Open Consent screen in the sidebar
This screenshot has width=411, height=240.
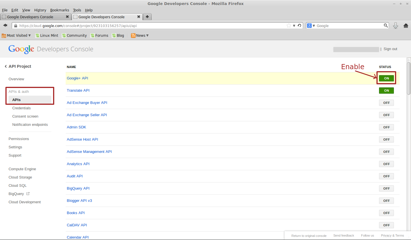(x=25, y=116)
